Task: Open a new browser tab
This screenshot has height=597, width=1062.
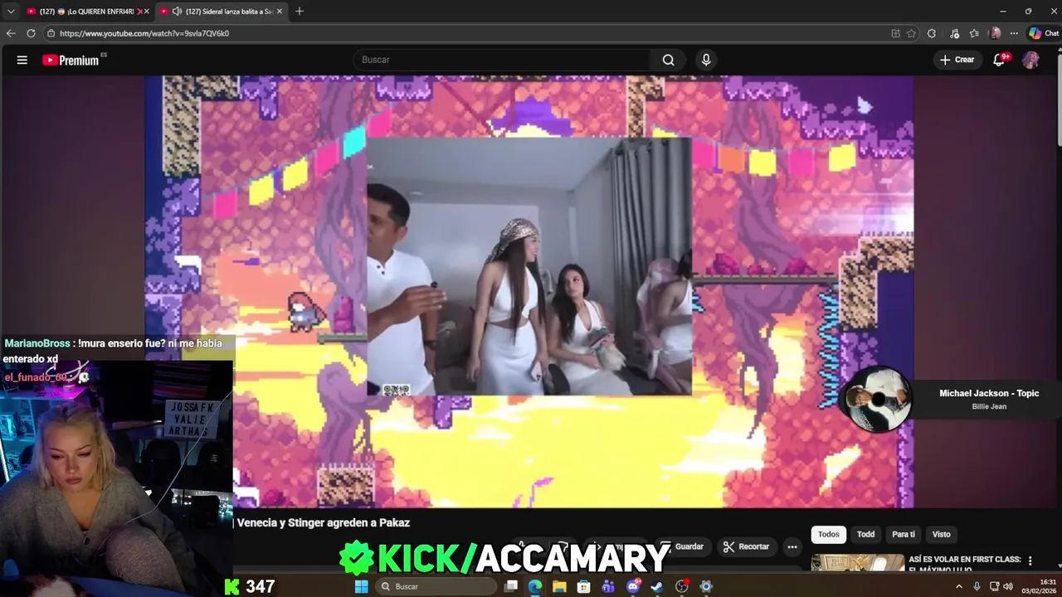Action: [300, 12]
